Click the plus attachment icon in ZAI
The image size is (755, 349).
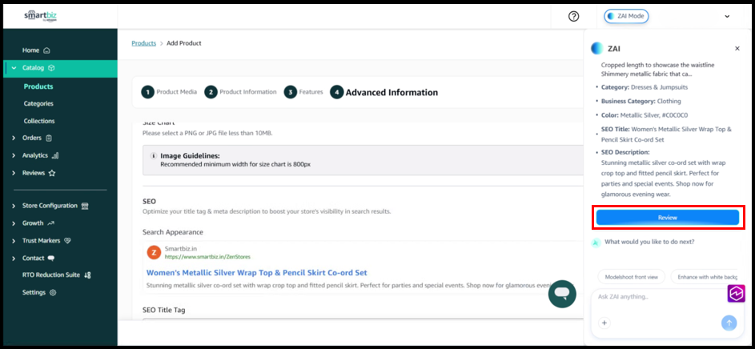604,323
